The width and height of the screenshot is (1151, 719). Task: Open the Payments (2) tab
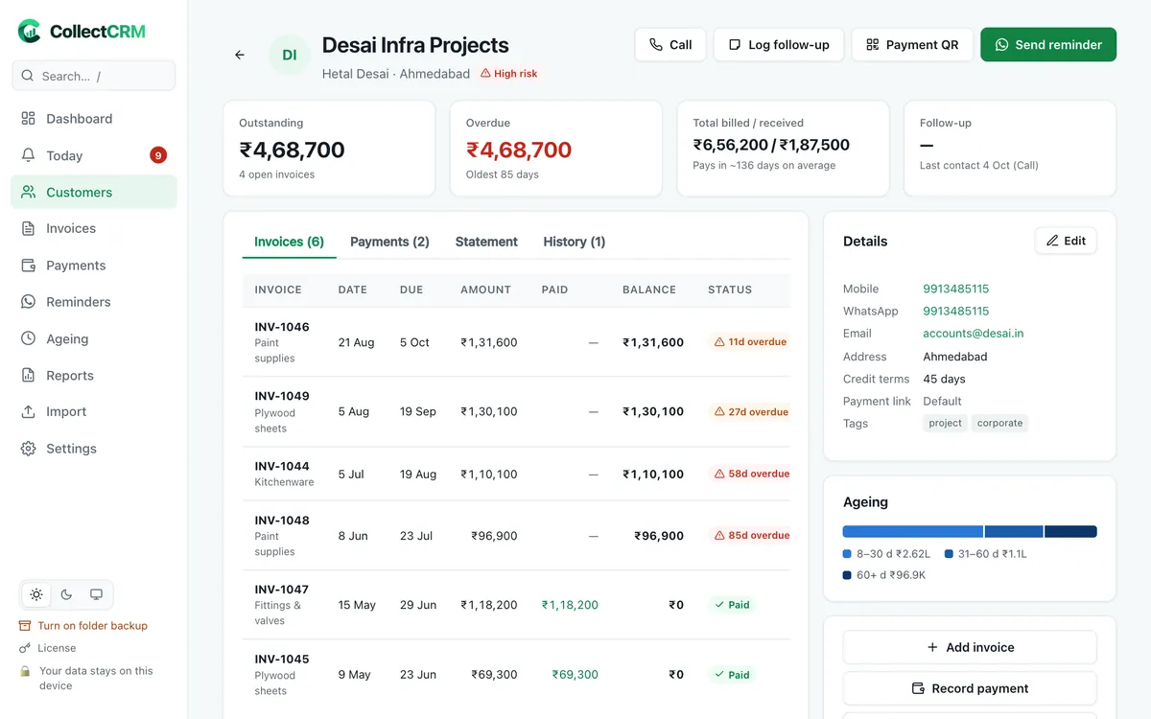pos(389,242)
